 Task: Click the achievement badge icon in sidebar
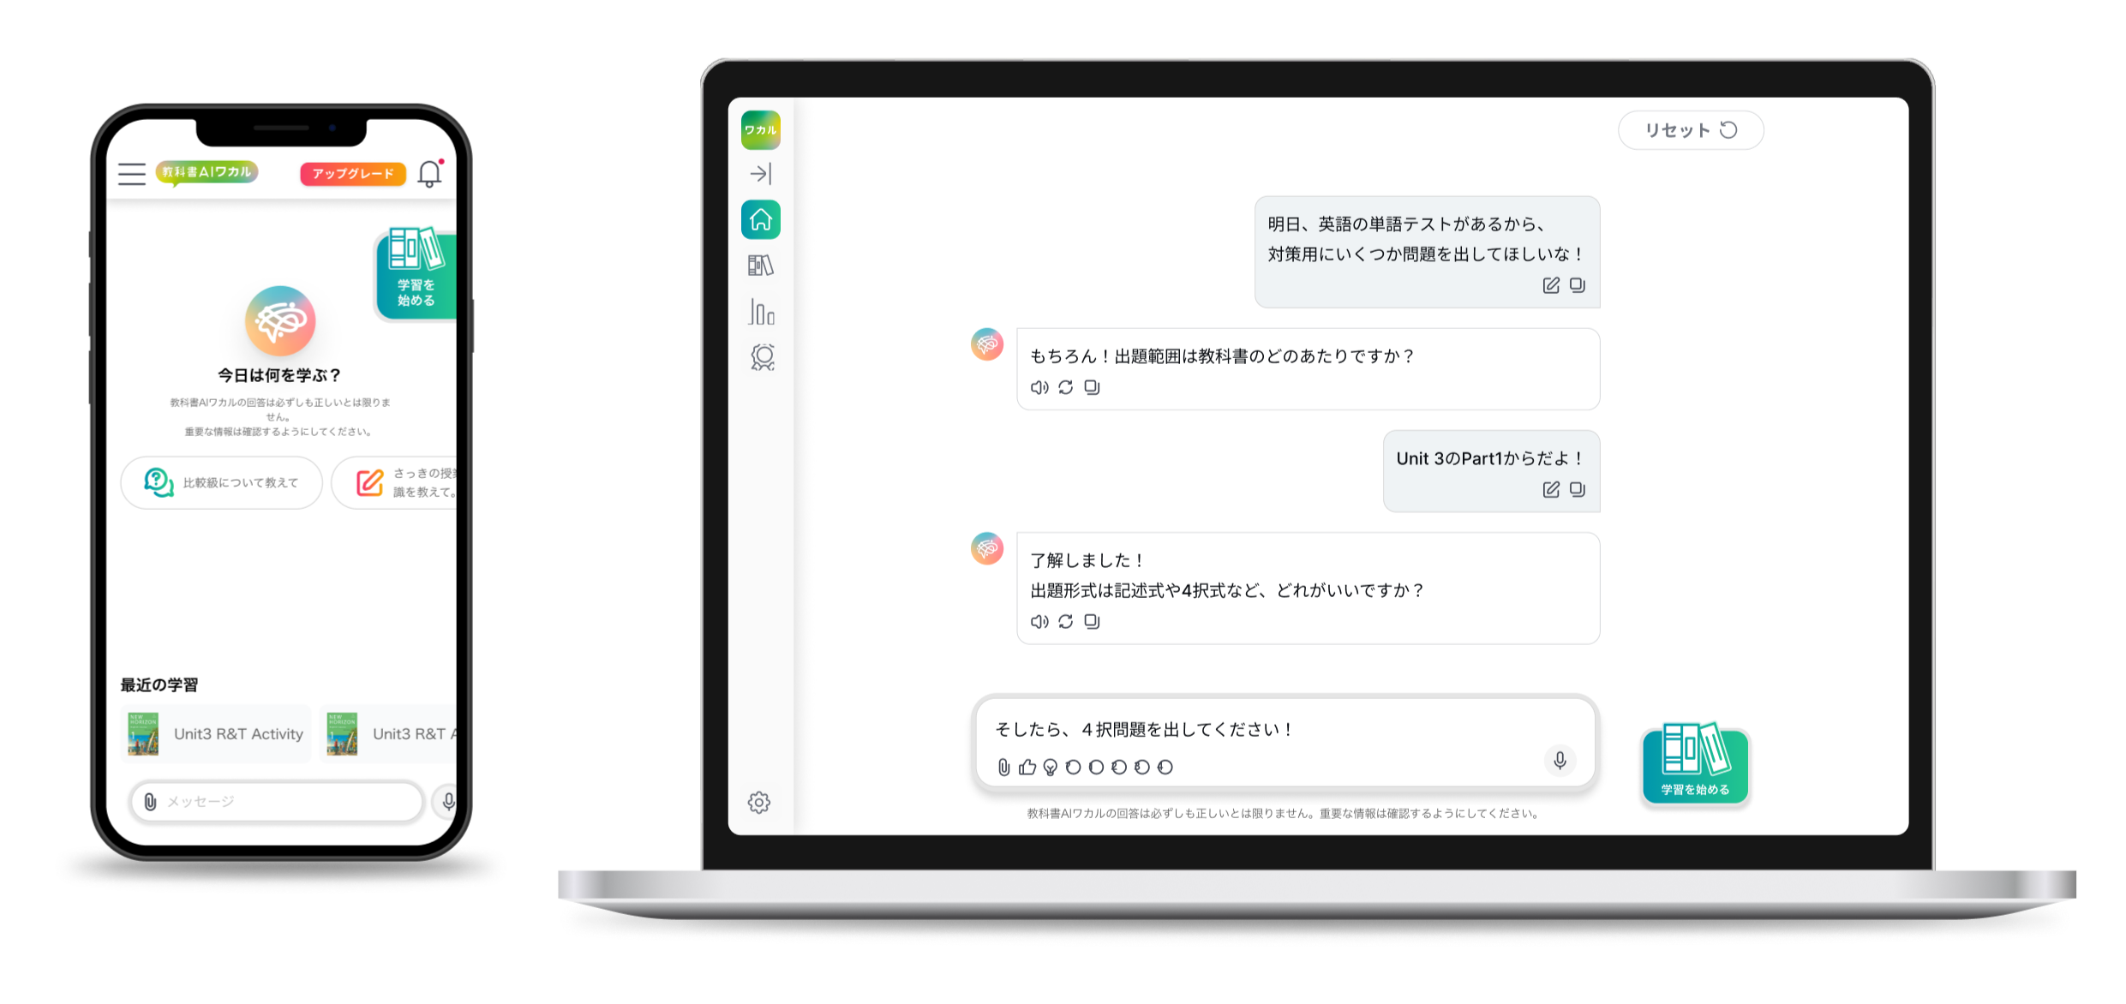coord(762,357)
